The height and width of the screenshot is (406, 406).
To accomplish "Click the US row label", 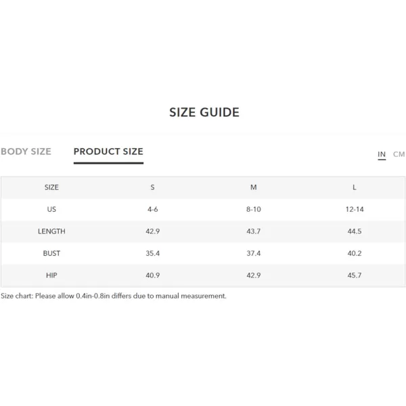I will [51, 209].
